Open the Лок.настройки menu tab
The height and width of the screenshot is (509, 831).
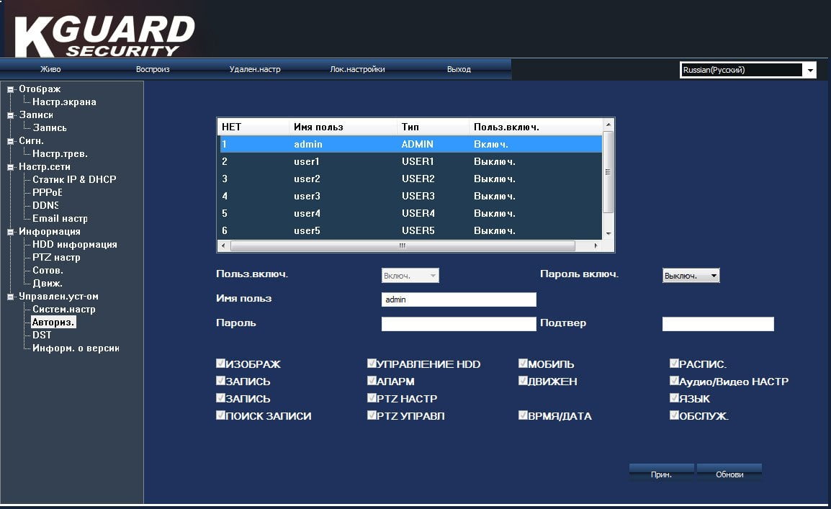pos(357,69)
